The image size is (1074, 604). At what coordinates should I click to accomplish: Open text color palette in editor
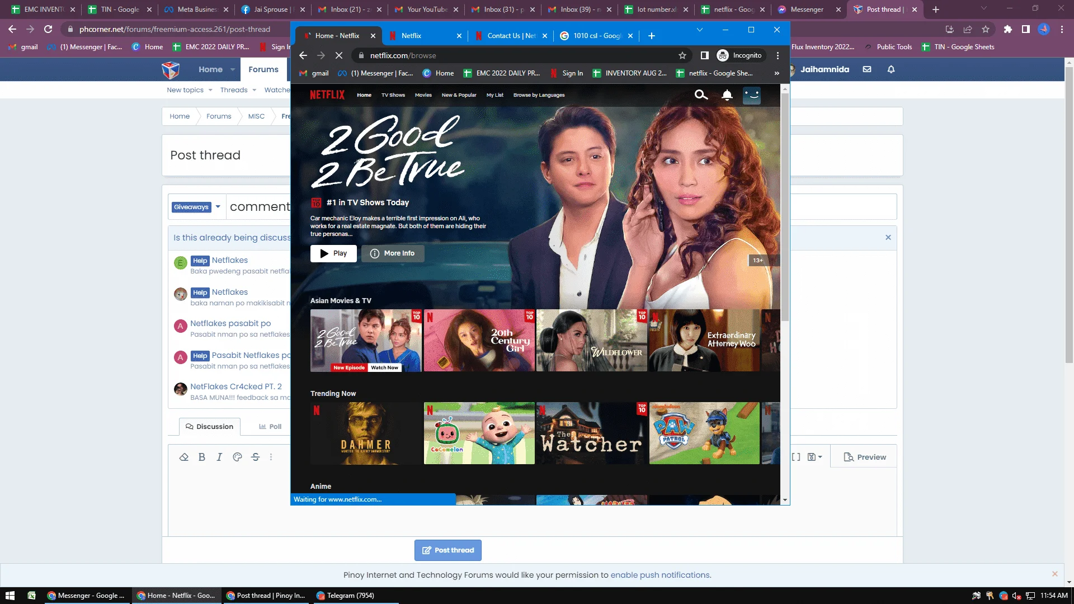pos(237,457)
